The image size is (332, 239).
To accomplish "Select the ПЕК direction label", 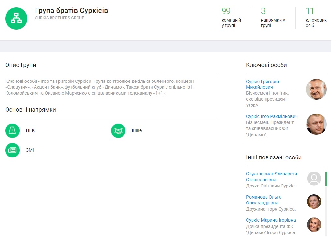I will [x=30, y=131].
